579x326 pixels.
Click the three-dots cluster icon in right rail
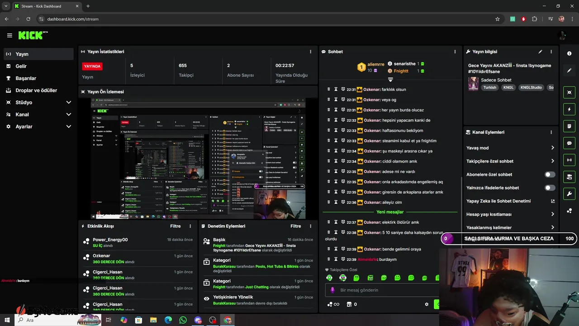coord(569,211)
